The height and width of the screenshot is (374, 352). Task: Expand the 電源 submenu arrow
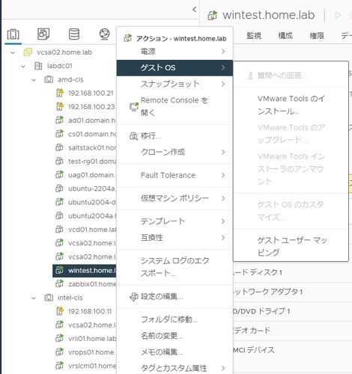(x=223, y=52)
